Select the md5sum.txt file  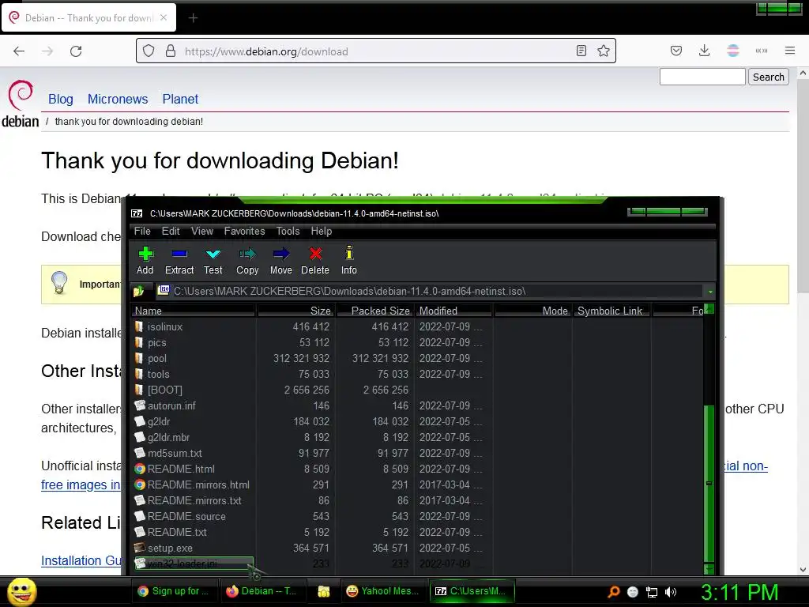(175, 453)
